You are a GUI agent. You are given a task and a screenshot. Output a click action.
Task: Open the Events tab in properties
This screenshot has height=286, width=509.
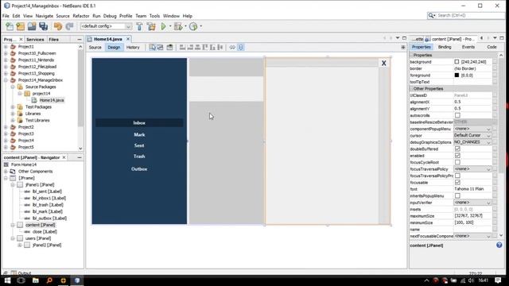[468, 47]
